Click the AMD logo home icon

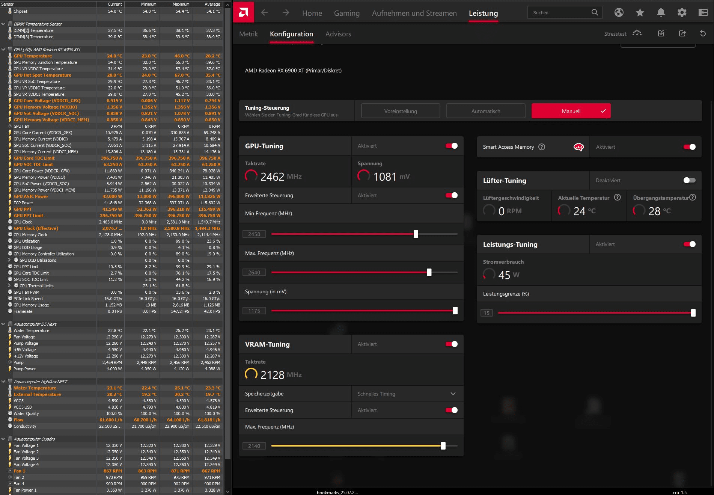pos(243,12)
